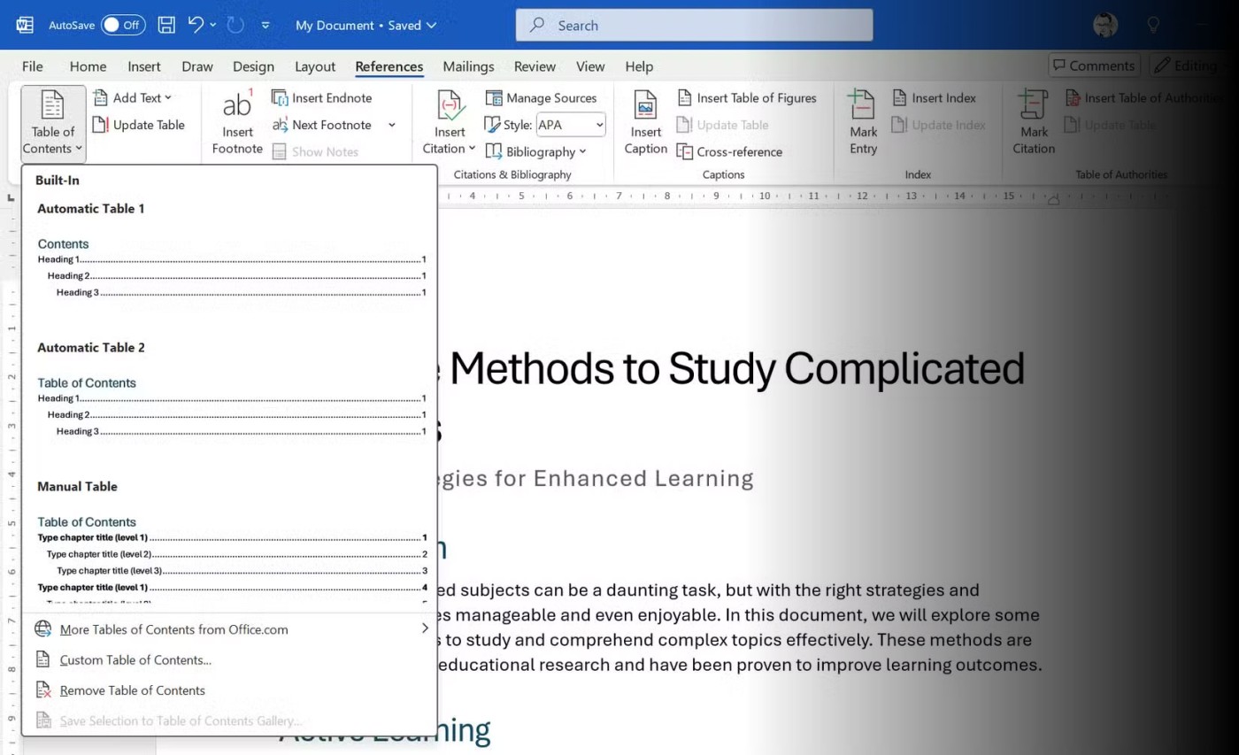The height and width of the screenshot is (755, 1239).
Task: Open the Layout ribbon tab
Action: click(315, 66)
